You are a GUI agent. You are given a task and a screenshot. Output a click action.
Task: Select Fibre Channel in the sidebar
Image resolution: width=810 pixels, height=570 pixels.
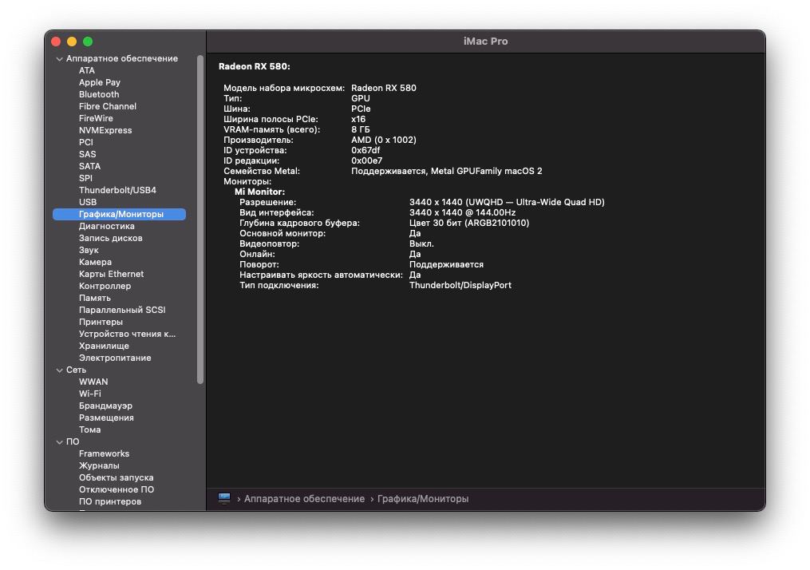pos(108,106)
